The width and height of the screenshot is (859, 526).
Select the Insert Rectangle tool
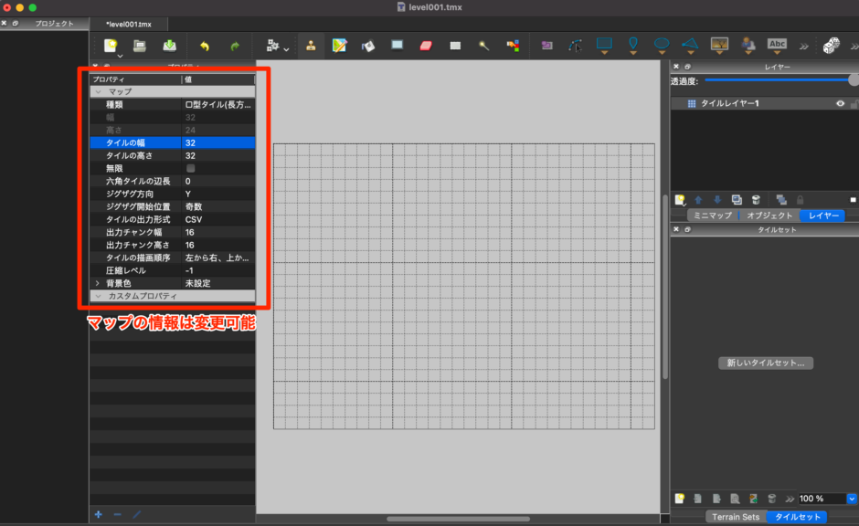[x=604, y=46]
